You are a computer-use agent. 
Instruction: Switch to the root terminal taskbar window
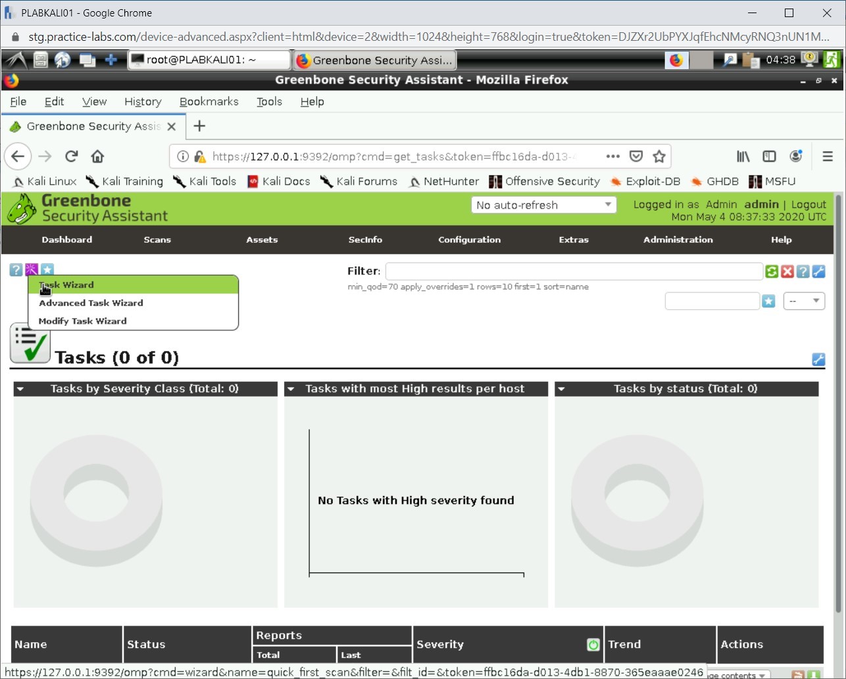pos(209,60)
